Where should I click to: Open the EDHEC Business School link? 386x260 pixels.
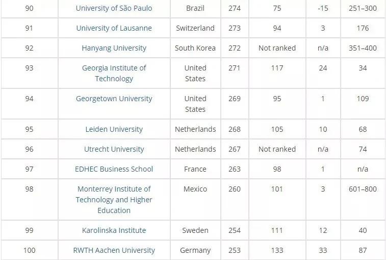tap(114, 169)
